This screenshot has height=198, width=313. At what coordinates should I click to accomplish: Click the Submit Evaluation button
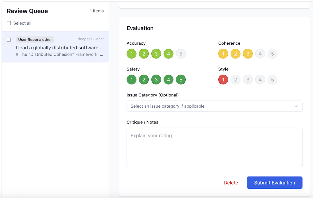274,183
